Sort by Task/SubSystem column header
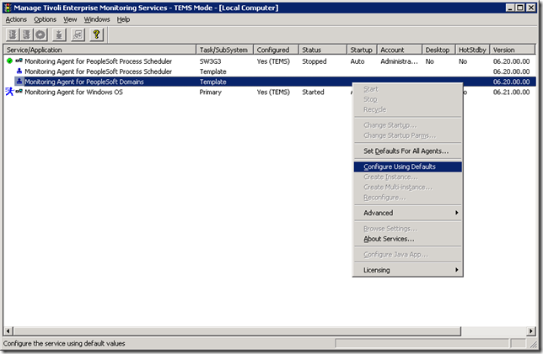The image size is (543, 354). (x=225, y=50)
